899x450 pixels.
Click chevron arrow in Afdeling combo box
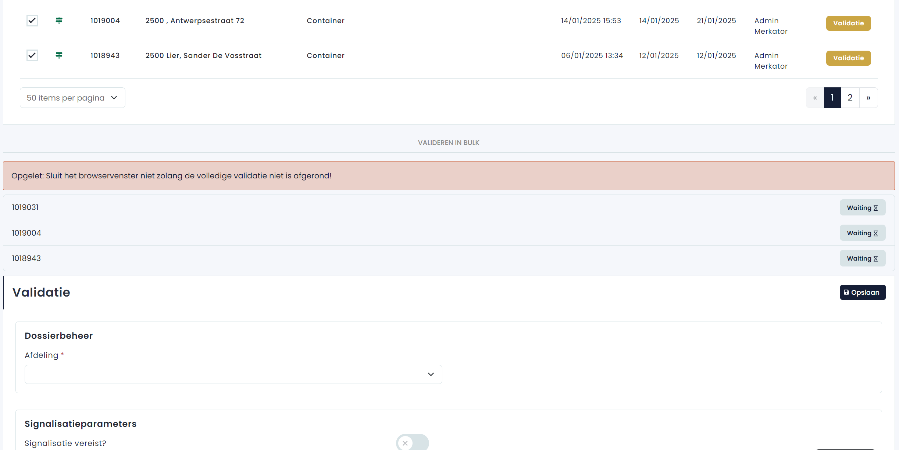coord(431,374)
